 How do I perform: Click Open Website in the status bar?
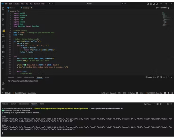[32, 93]
